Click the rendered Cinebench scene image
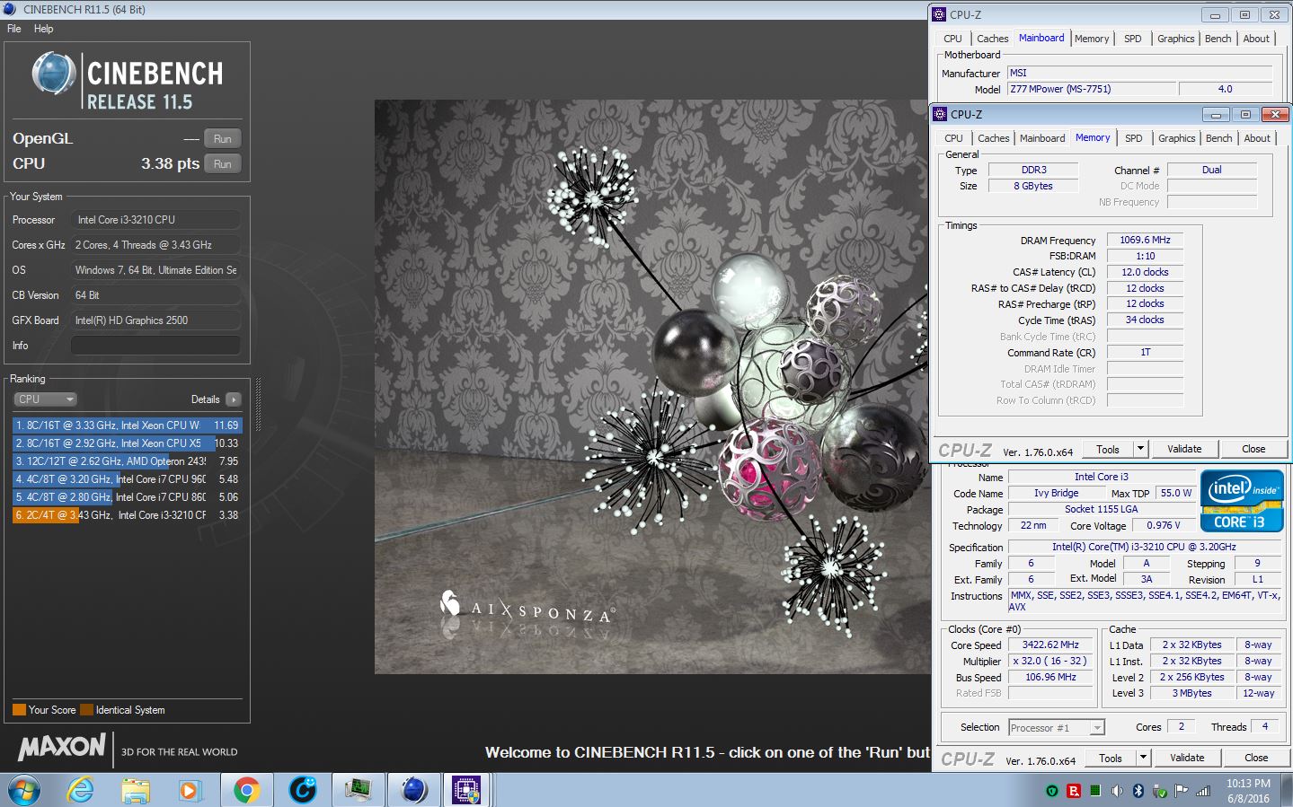The image size is (1293, 807). tap(652, 387)
